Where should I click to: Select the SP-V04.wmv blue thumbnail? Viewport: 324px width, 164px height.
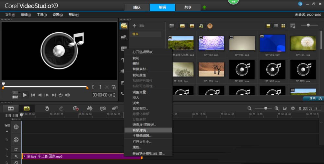click(272, 43)
